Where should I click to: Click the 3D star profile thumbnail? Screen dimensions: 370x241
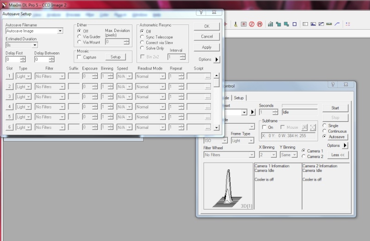(228, 186)
